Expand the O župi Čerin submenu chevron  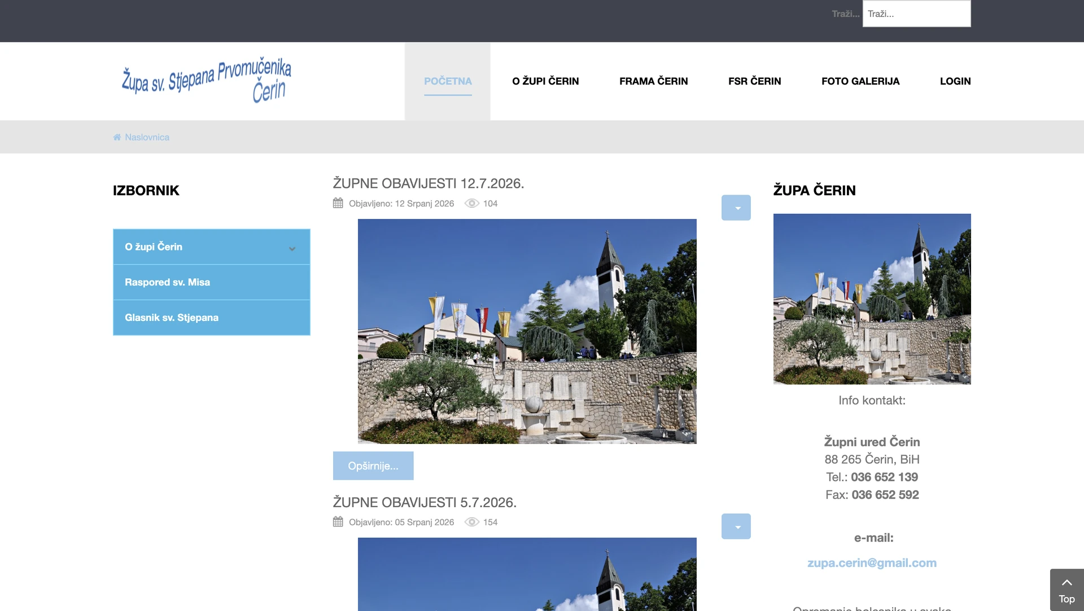pyautogui.click(x=292, y=248)
